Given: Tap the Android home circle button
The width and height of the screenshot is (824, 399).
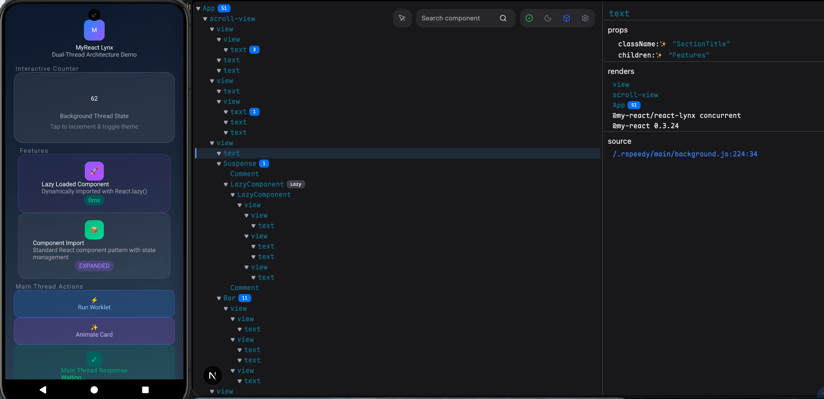Looking at the screenshot, I should (x=94, y=390).
